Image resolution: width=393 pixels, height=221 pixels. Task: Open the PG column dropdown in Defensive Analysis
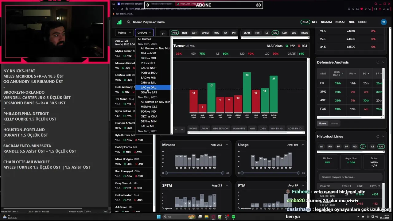pos(353,74)
